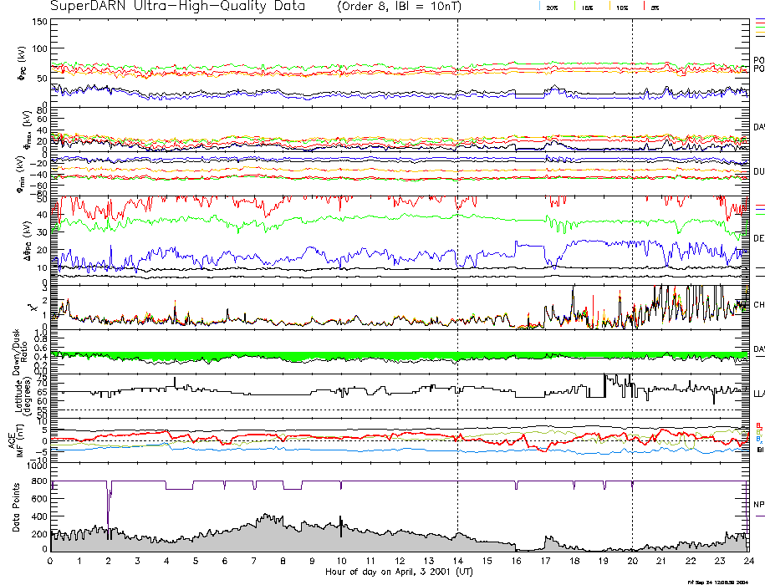Click the Hour of day x-axis title

pyautogui.click(x=400, y=572)
